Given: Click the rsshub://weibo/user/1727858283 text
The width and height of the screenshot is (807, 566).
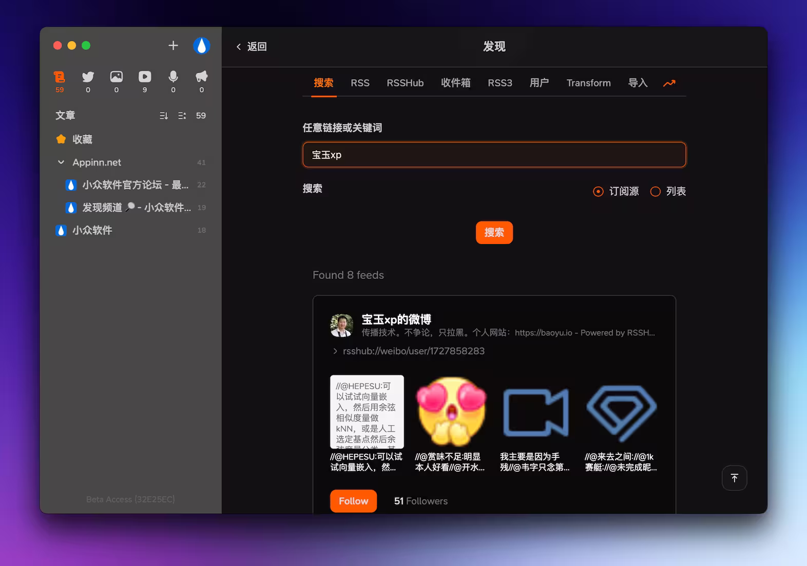Looking at the screenshot, I should (x=414, y=351).
